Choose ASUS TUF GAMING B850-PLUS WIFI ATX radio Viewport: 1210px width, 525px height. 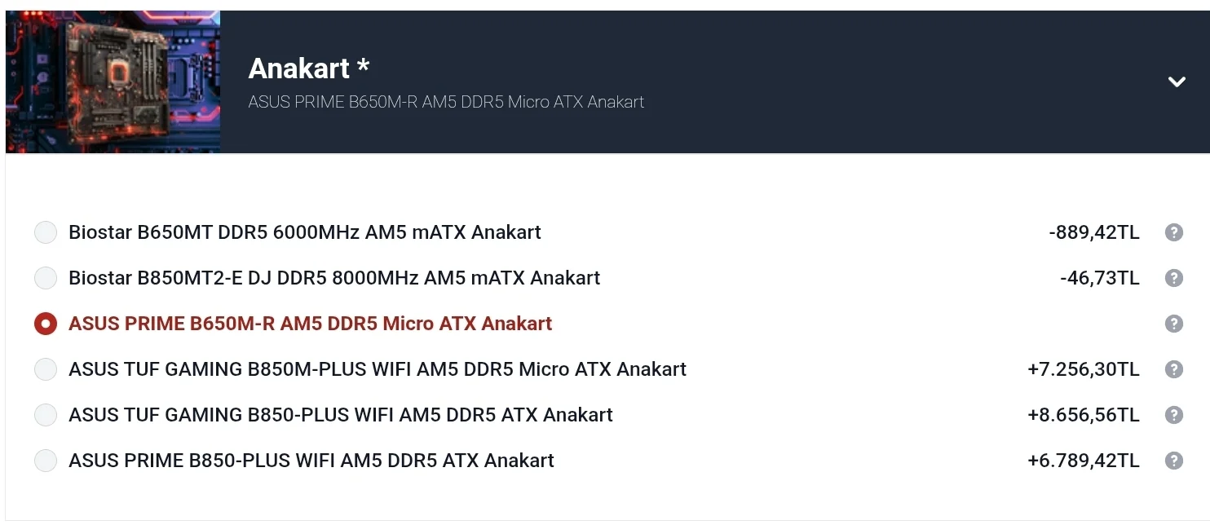pyautogui.click(x=46, y=415)
